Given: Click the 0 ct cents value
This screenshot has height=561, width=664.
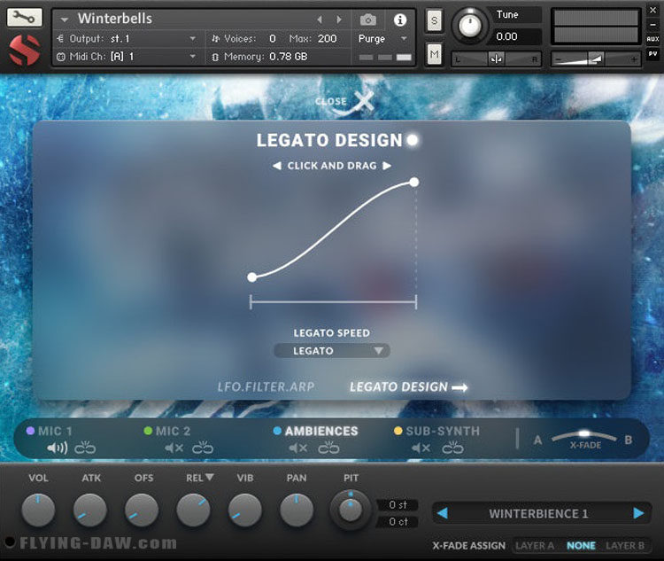Looking at the screenshot, I should (x=398, y=522).
